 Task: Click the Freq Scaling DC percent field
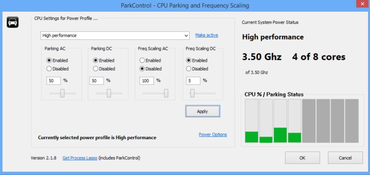pos(193,81)
